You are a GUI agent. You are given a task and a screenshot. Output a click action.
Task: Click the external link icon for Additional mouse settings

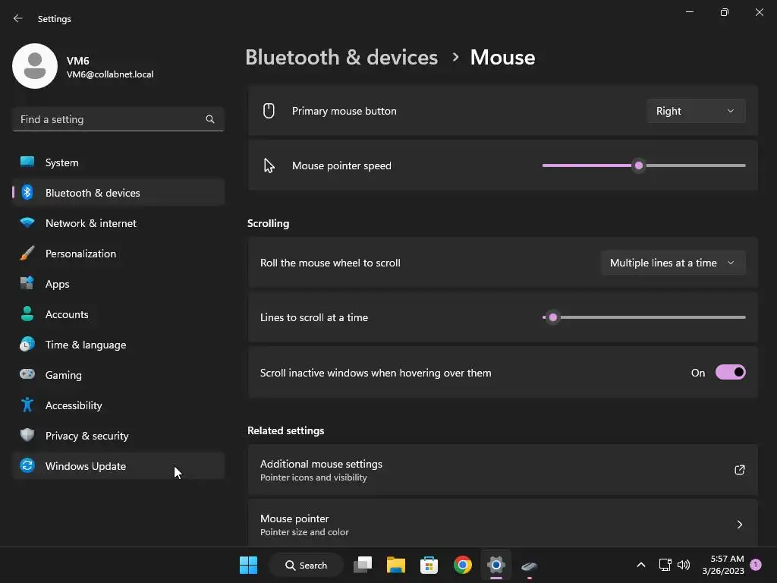pyautogui.click(x=739, y=469)
